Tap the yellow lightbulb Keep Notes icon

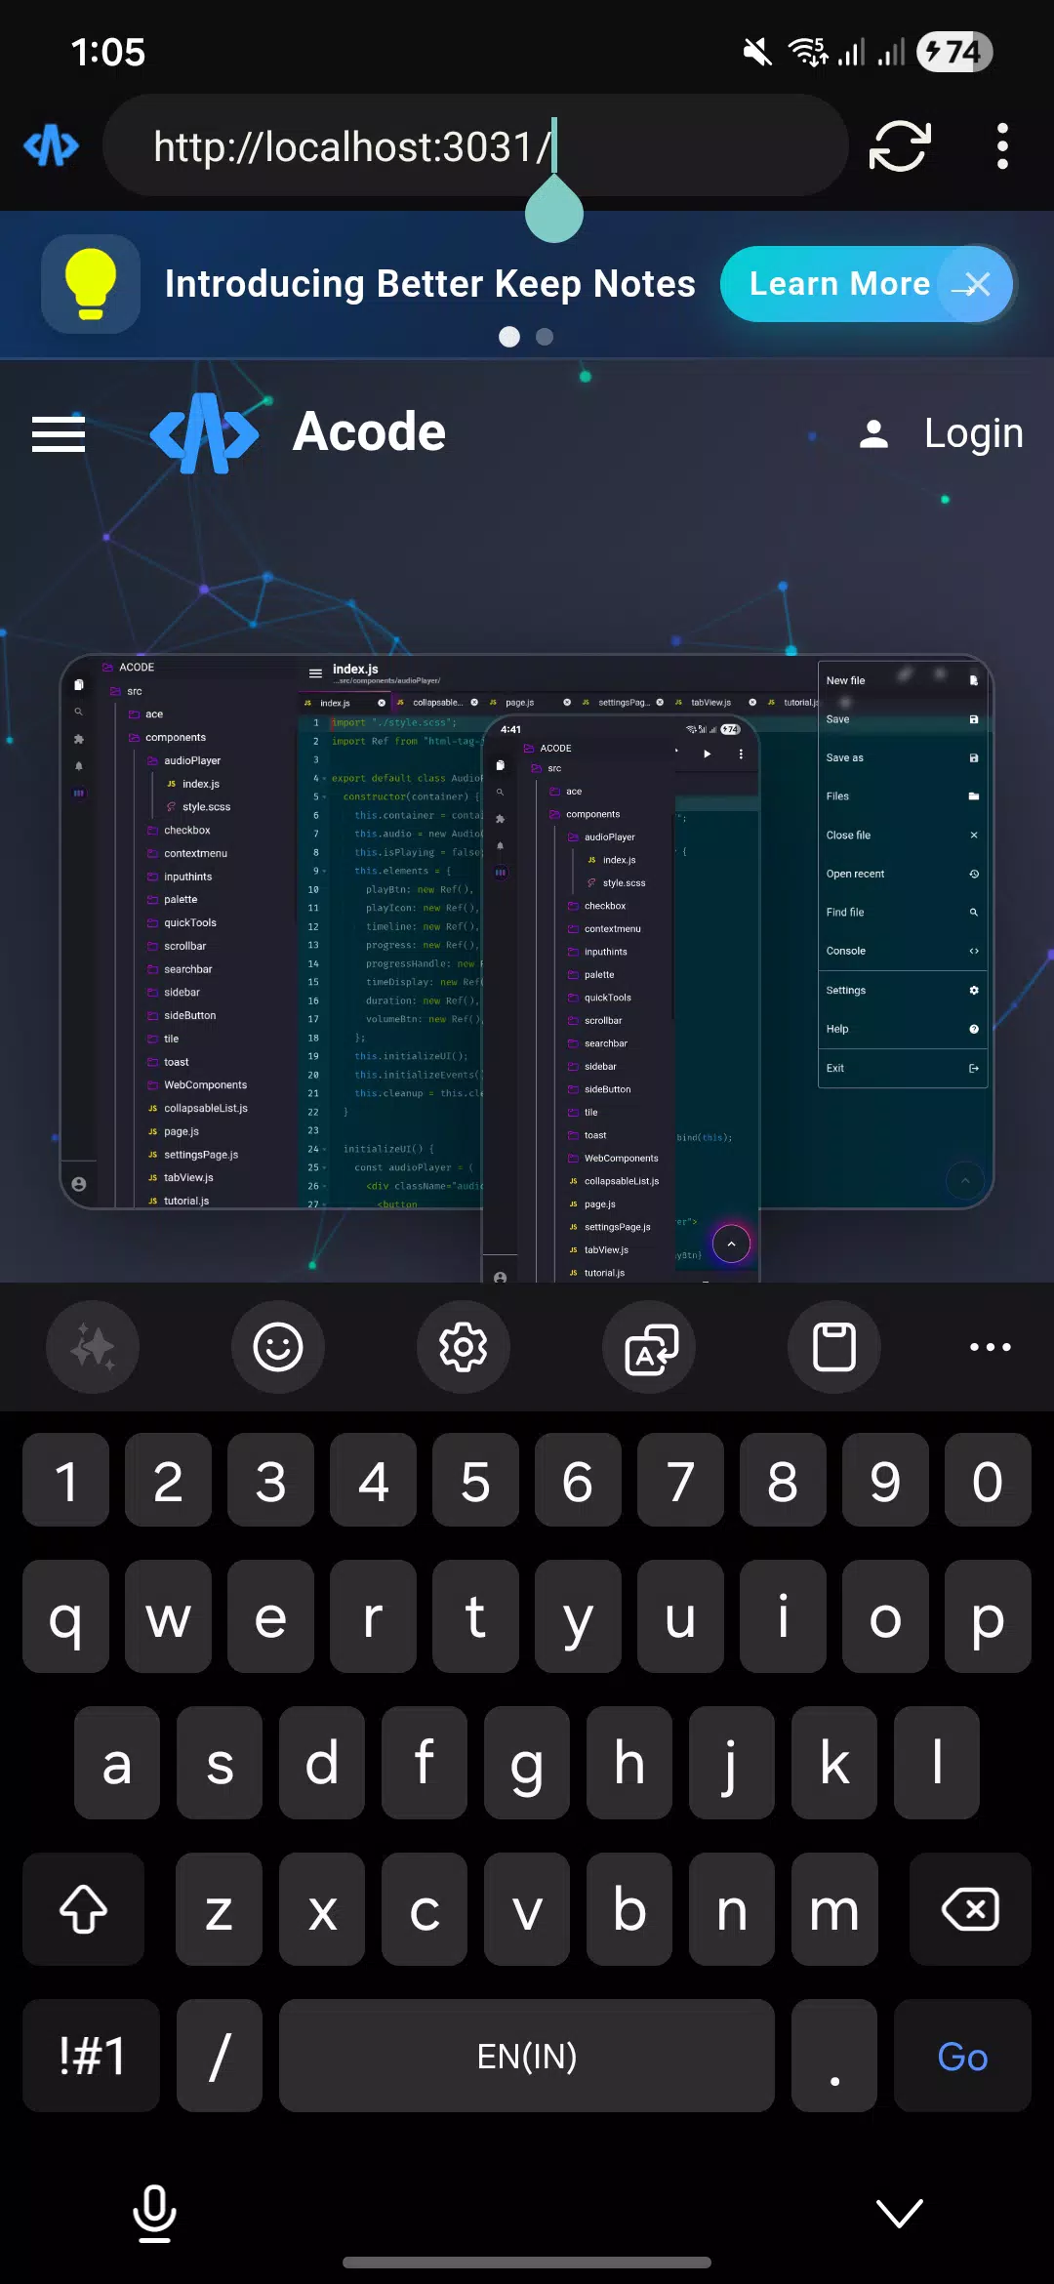(x=91, y=284)
